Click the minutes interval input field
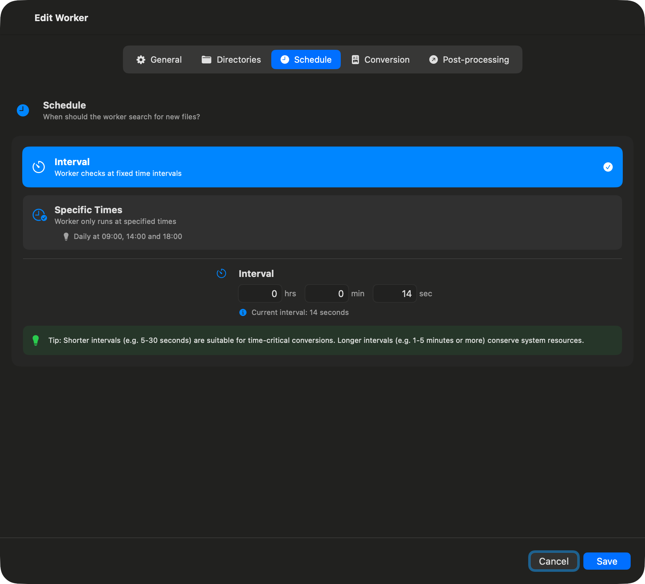The height and width of the screenshot is (584, 645). (x=327, y=294)
